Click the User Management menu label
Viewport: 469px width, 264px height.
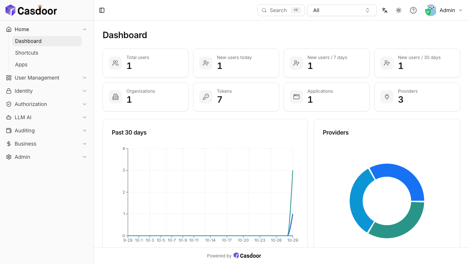coord(37,78)
